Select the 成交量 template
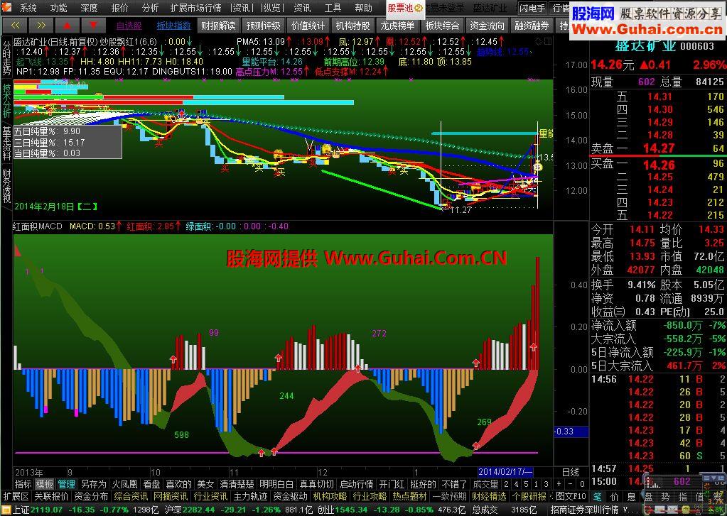The width and height of the screenshot is (727, 516). point(485,485)
